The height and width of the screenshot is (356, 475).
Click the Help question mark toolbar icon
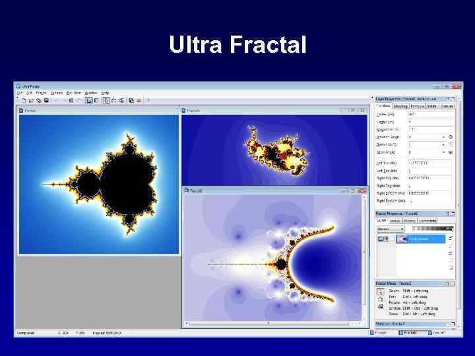tap(148, 100)
